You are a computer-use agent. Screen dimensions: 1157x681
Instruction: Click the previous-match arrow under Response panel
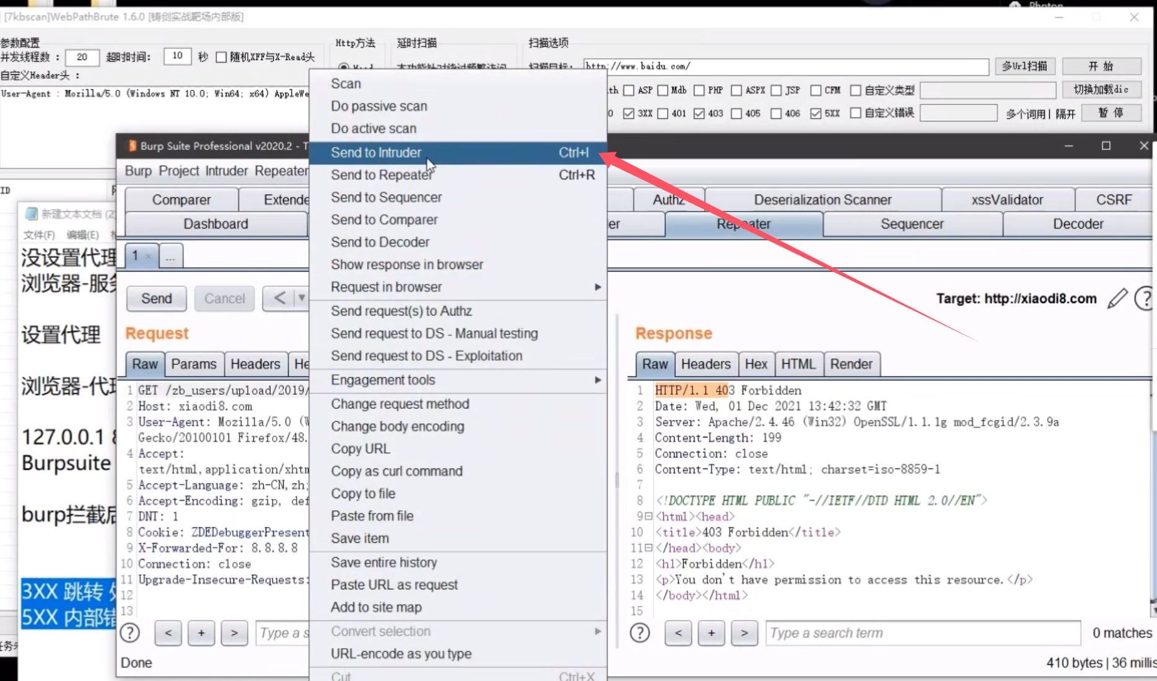(679, 633)
